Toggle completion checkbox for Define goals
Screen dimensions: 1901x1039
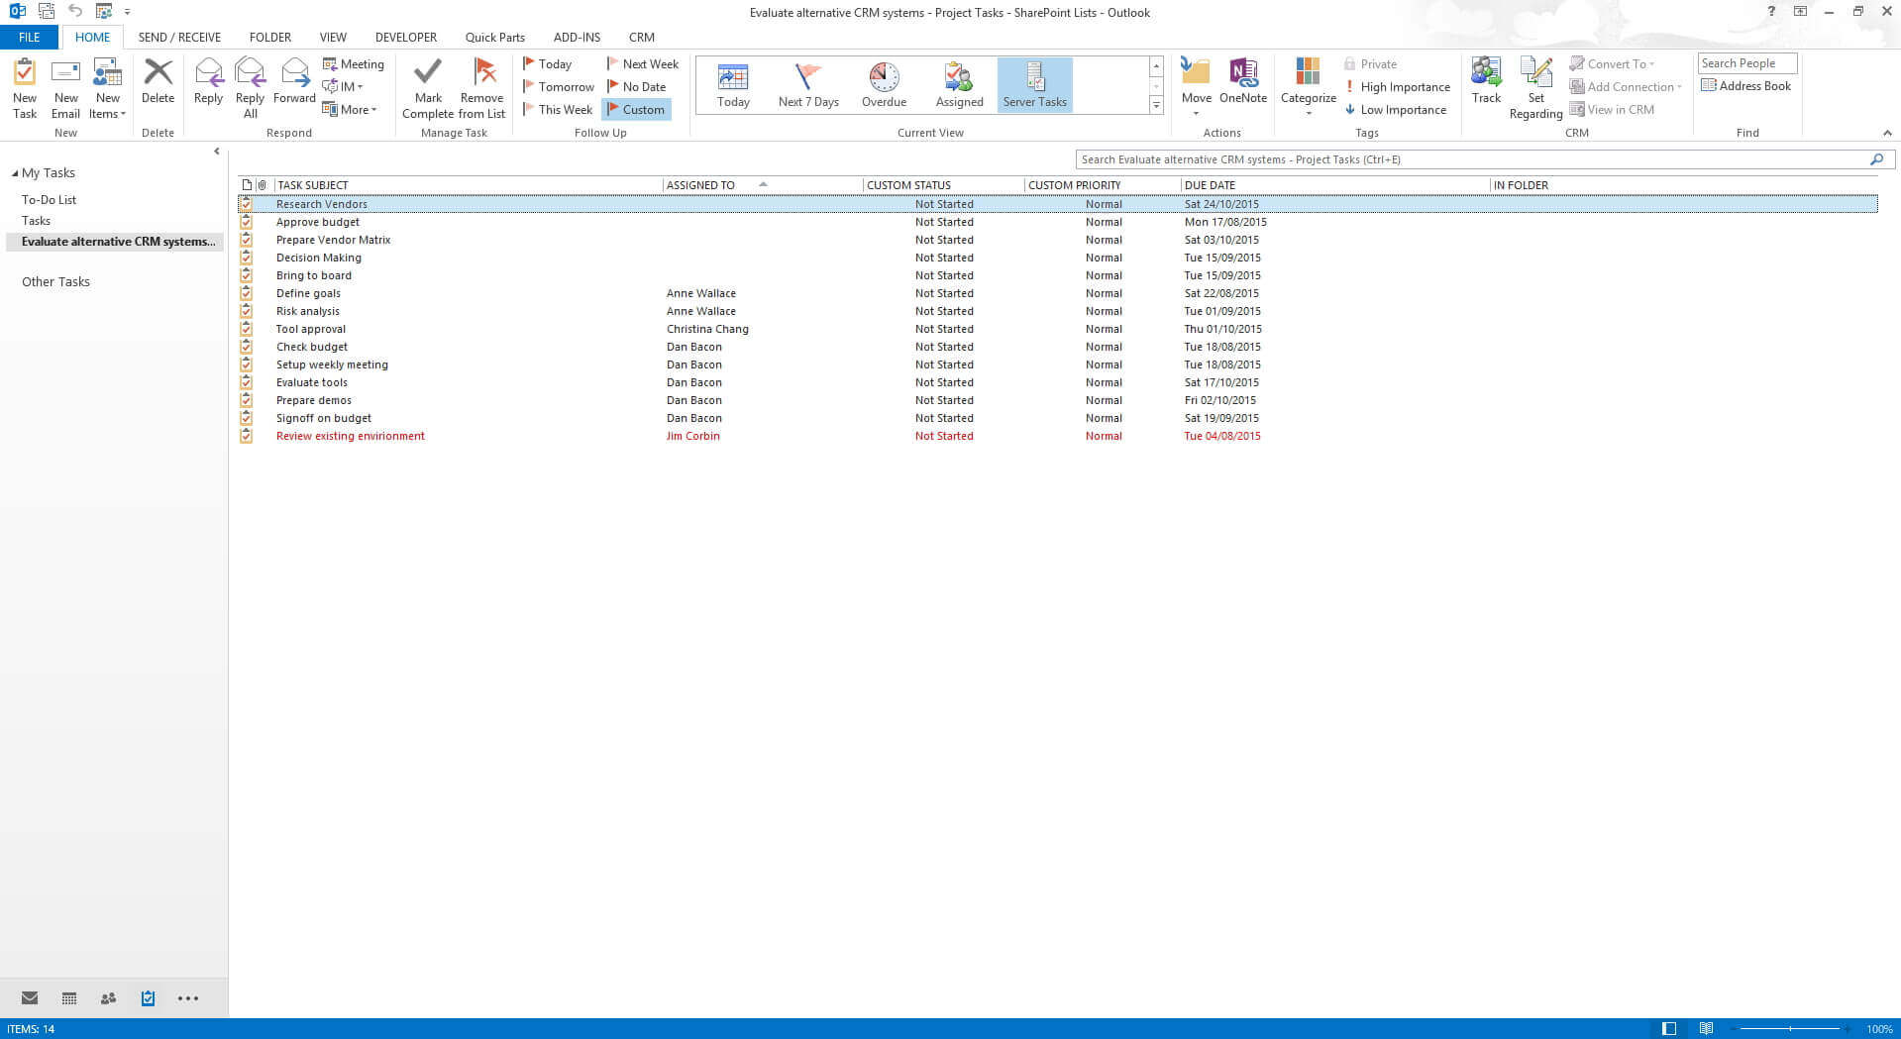click(x=246, y=293)
